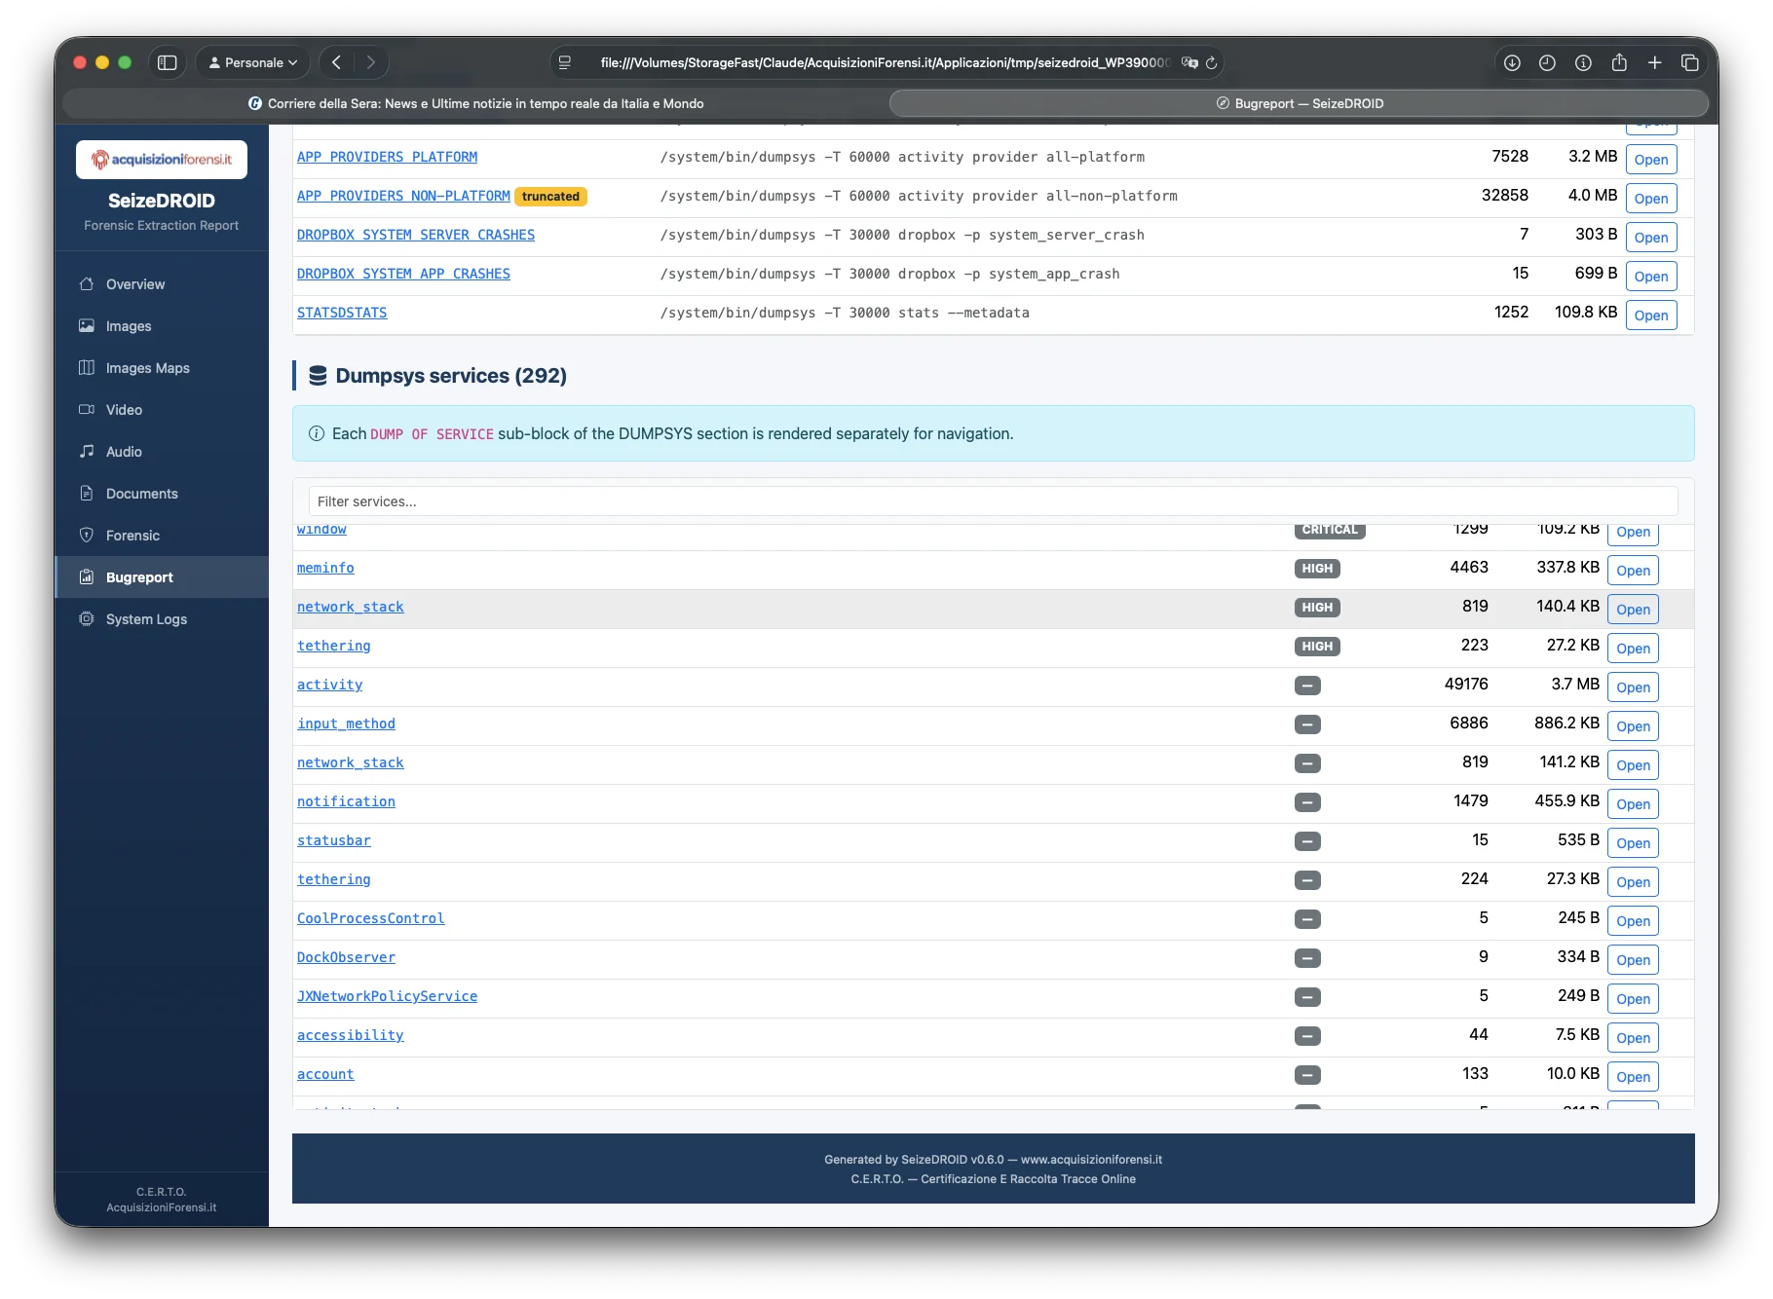Select the Bugreport — SeizeDROID tab
This screenshot has height=1299, width=1773.
[1299, 103]
